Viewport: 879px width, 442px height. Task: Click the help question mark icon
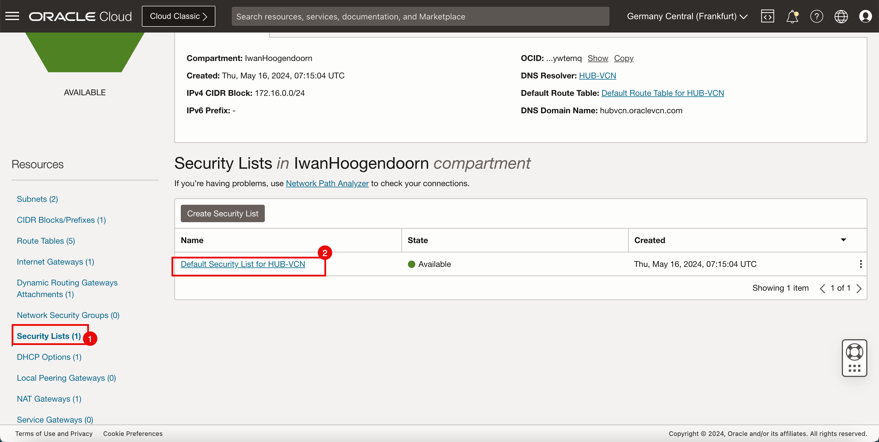coord(816,16)
